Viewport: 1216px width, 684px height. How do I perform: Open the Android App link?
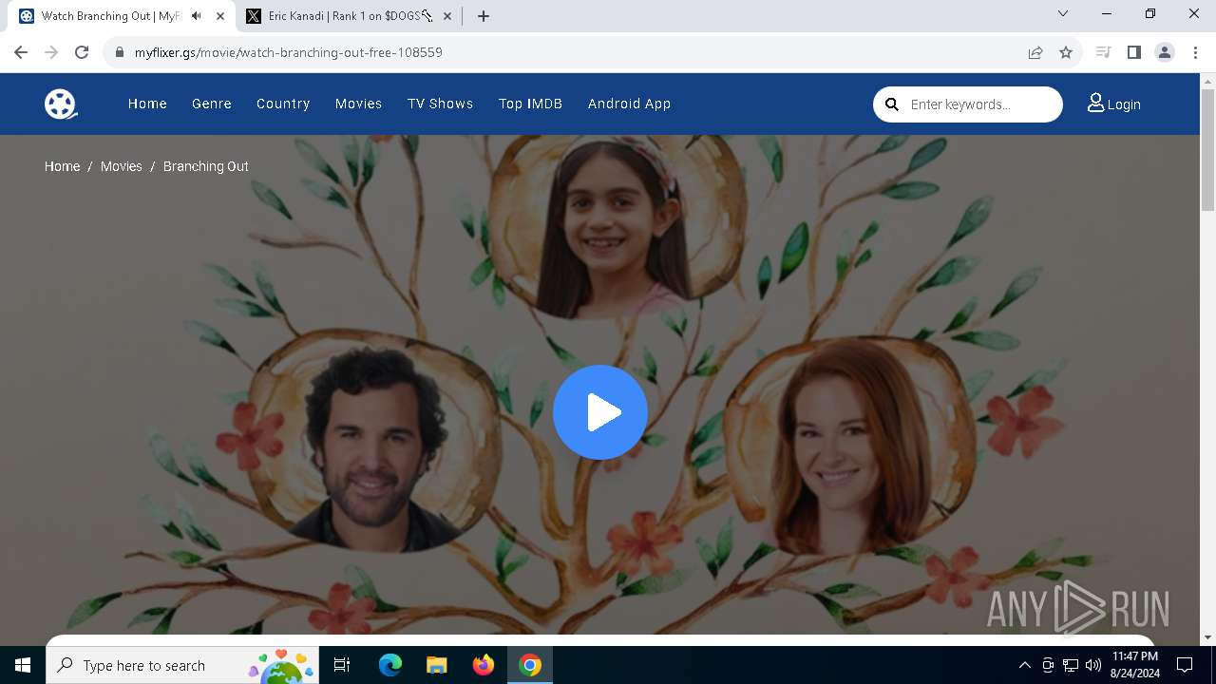pyautogui.click(x=629, y=104)
